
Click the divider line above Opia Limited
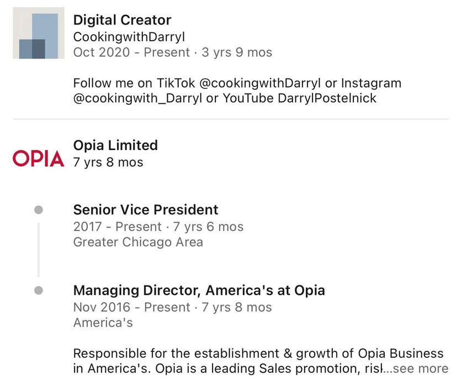point(231,119)
